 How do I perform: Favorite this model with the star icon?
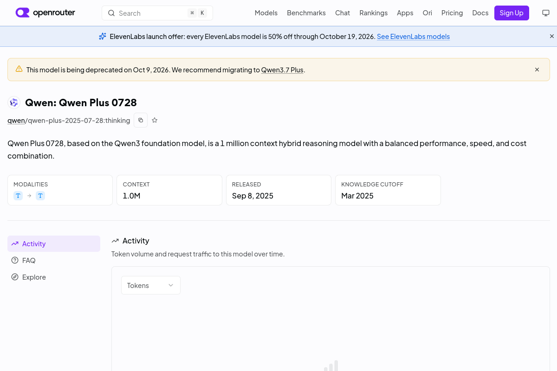click(x=155, y=120)
